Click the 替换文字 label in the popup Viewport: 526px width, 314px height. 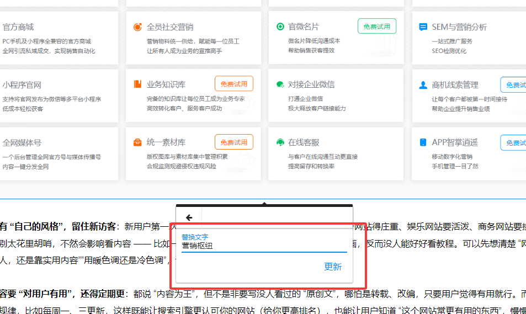(x=195, y=237)
